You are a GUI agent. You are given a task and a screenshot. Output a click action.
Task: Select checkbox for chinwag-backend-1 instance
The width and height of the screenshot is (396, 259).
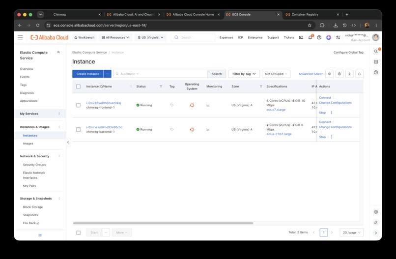[x=78, y=129]
